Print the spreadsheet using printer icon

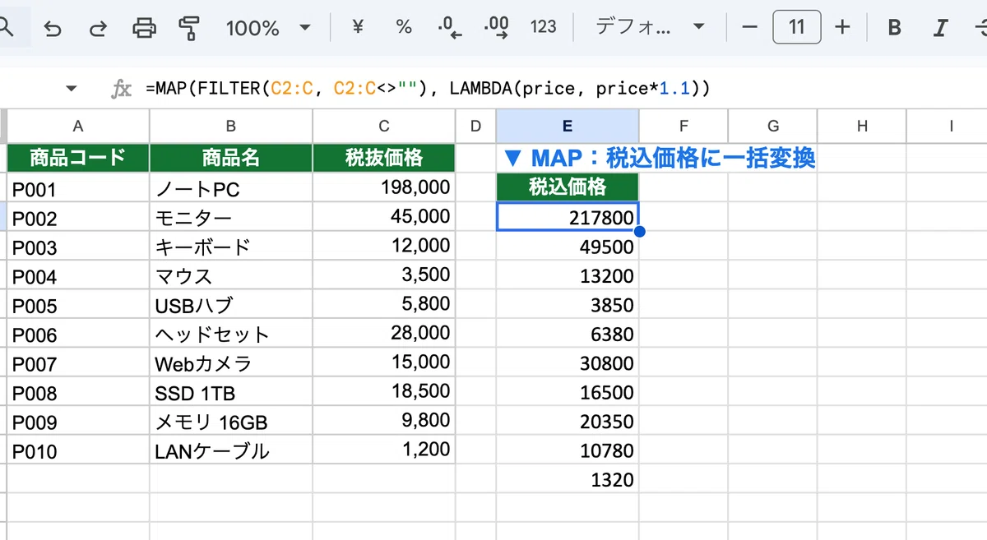click(x=145, y=28)
